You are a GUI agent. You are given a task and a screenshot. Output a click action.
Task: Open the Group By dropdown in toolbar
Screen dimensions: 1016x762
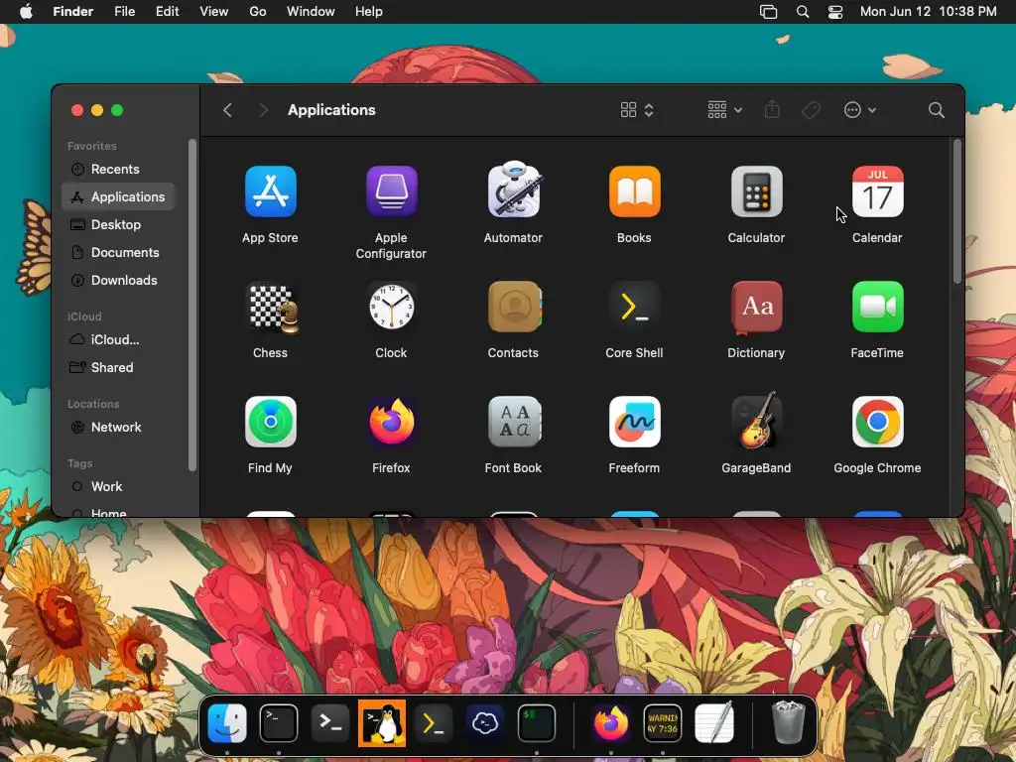[x=724, y=110]
